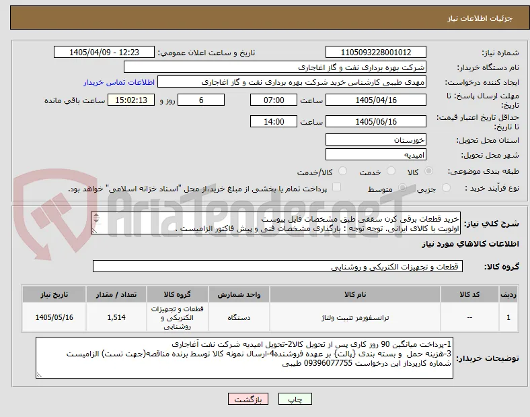Click the description box scroll arrows
Screen dimensions: 530x417
[96, 218]
